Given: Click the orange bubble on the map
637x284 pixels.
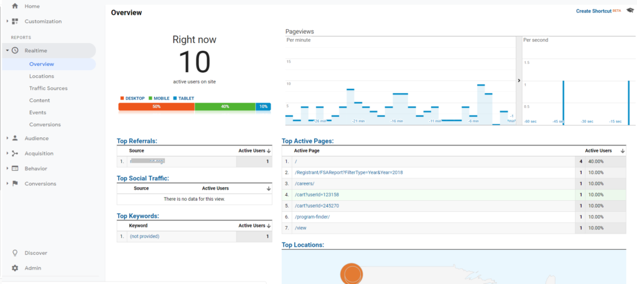Looking at the screenshot, I should pos(350,273).
